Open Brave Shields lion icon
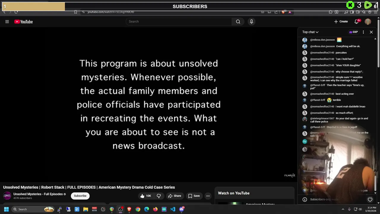The image size is (380, 214). click(283, 12)
